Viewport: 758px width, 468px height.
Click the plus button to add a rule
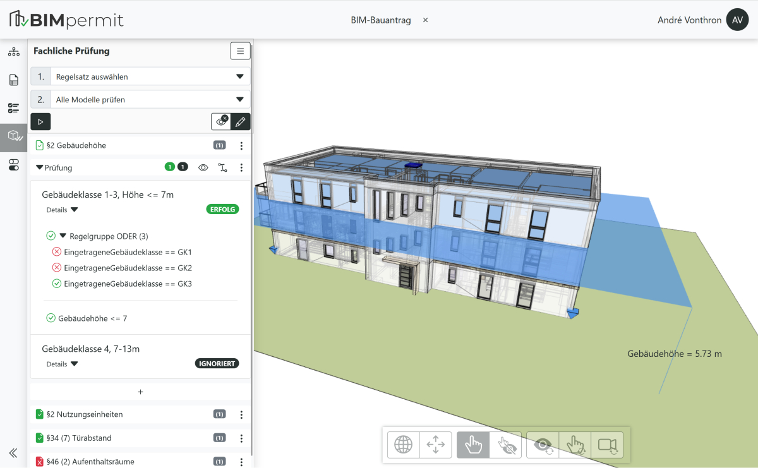click(x=140, y=392)
